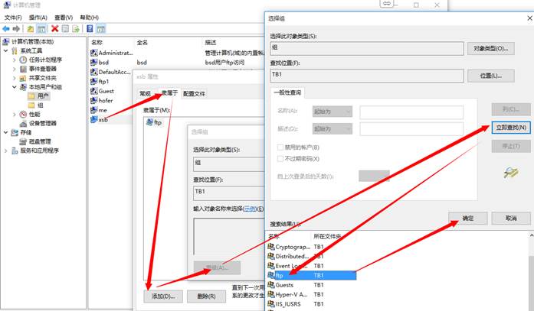
Task: Click the me user account icon
Action: [94, 110]
